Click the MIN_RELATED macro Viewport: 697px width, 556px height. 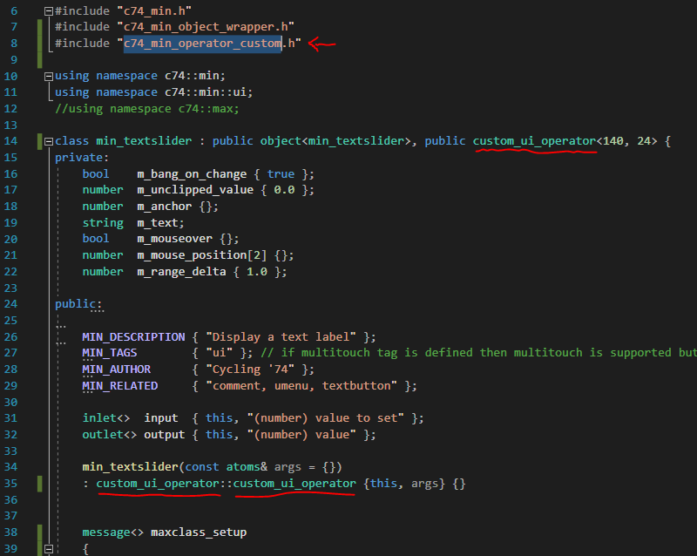point(120,386)
